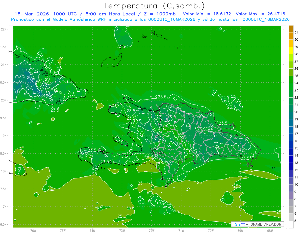This screenshot has height=234, width=303.
Task: Click the 'Valor Min. = 18.6132' text
Action: (207, 14)
